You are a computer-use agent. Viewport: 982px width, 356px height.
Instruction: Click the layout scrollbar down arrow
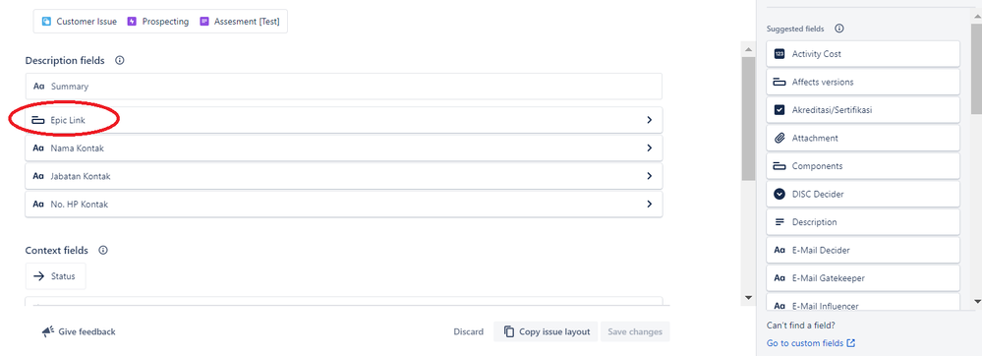(x=748, y=297)
